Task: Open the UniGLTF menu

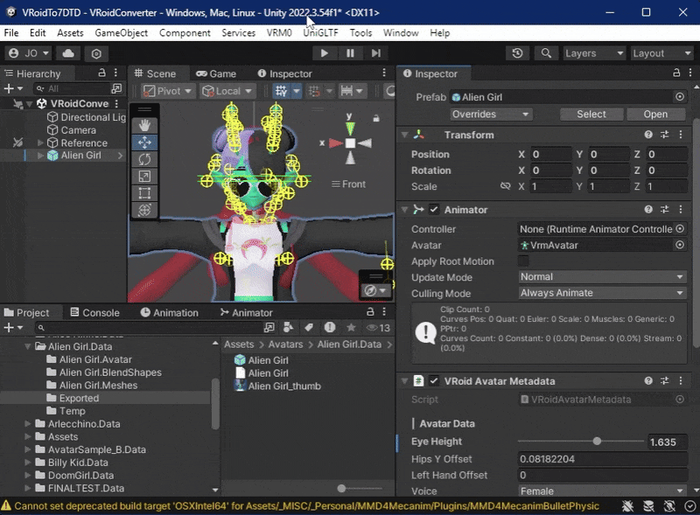Action: [320, 33]
